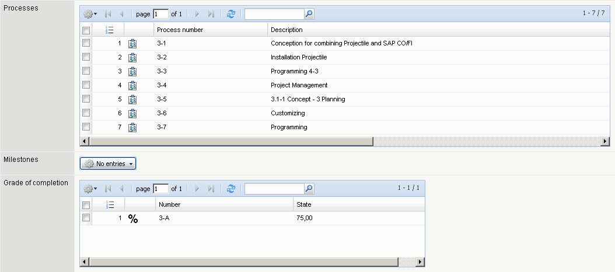Click the Processes horizontal scrollbar right arrow
Viewport: 615px width, 272px height.
pyautogui.click(x=605, y=142)
